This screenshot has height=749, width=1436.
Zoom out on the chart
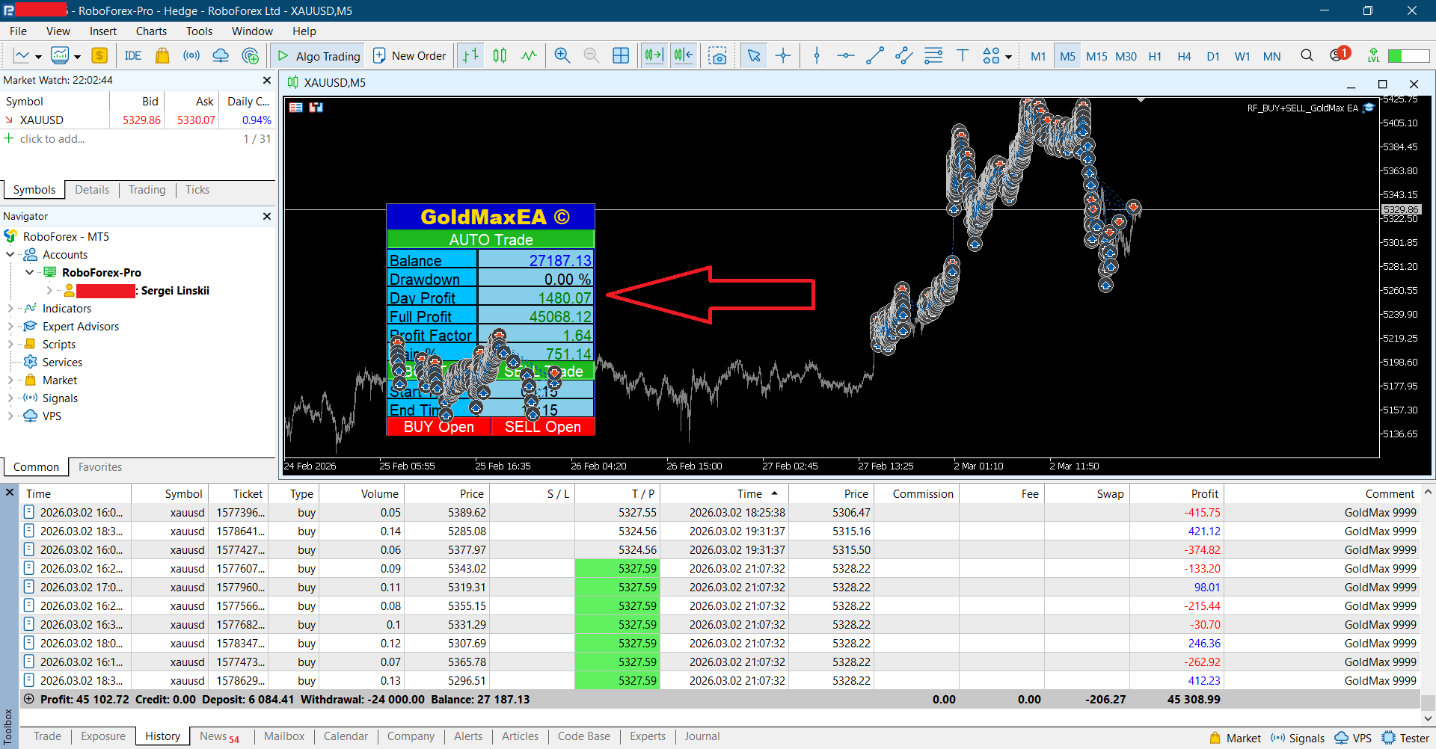(x=591, y=56)
